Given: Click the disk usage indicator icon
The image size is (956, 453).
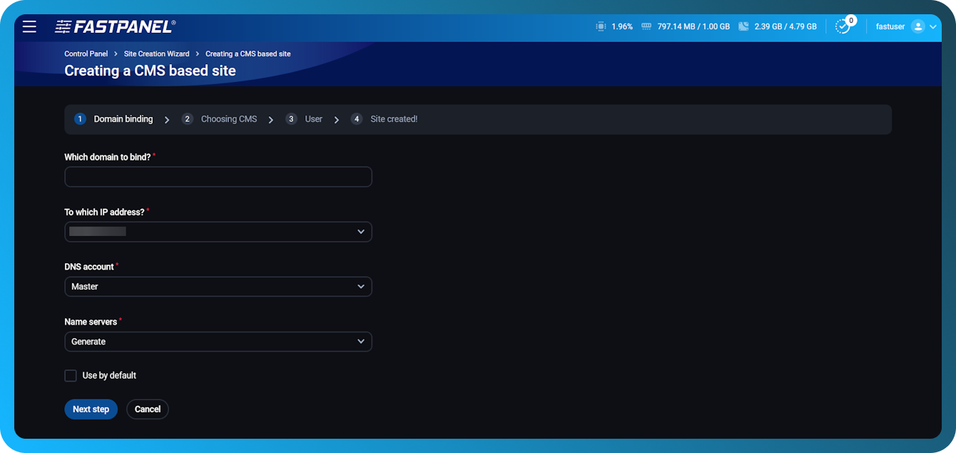Looking at the screenshot, I should (743, 26).
